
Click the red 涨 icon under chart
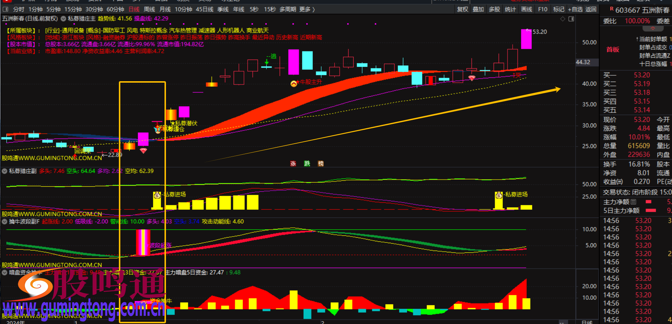pyautogui.click(x=293, y=163)
